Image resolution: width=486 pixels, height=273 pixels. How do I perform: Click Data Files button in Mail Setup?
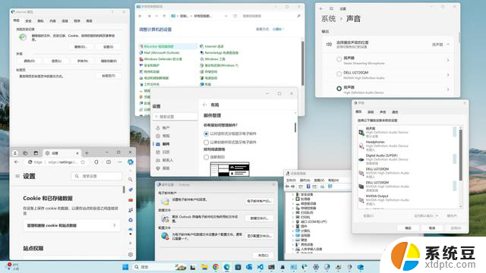[x=259, y=218]
